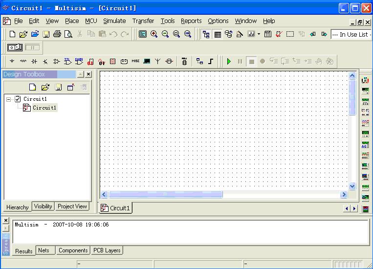The image size is (373, 269).
Task: Select the Circuit1 sheet tab
Action: pos(115,208)
